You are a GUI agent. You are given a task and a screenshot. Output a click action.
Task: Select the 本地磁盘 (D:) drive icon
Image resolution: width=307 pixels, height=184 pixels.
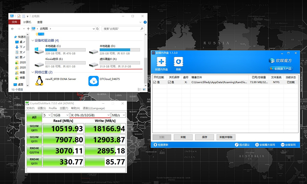[x=93, y=52]
